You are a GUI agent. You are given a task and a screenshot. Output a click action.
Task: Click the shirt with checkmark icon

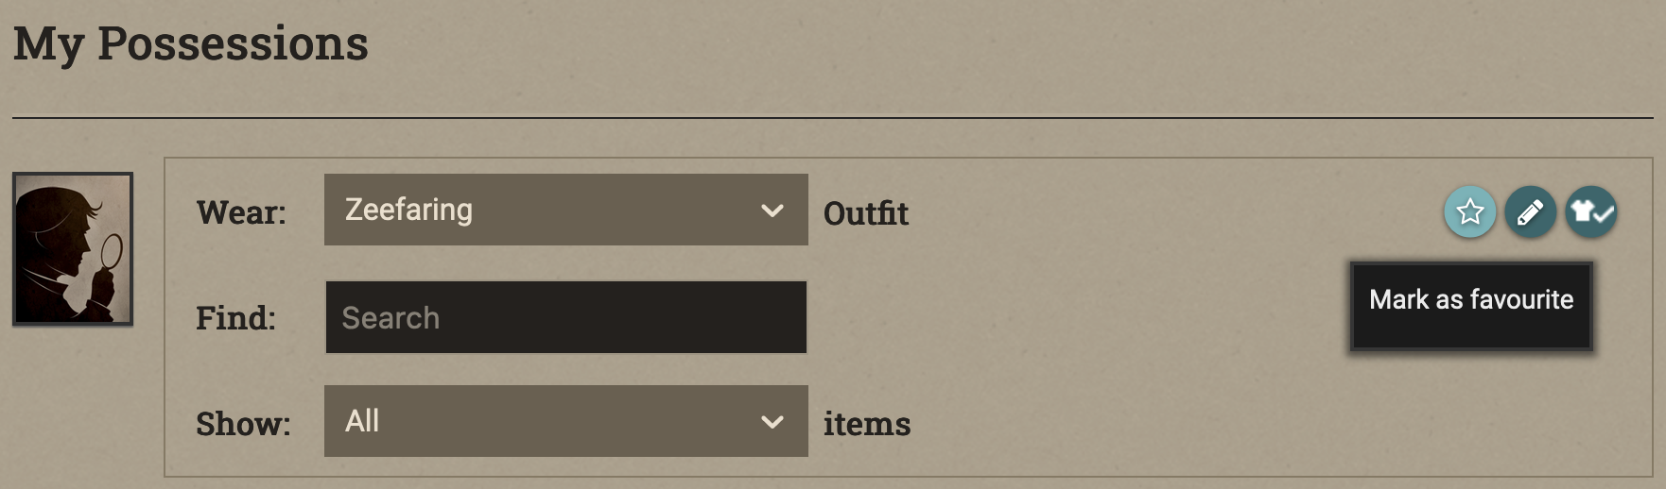pos(1591,211)
